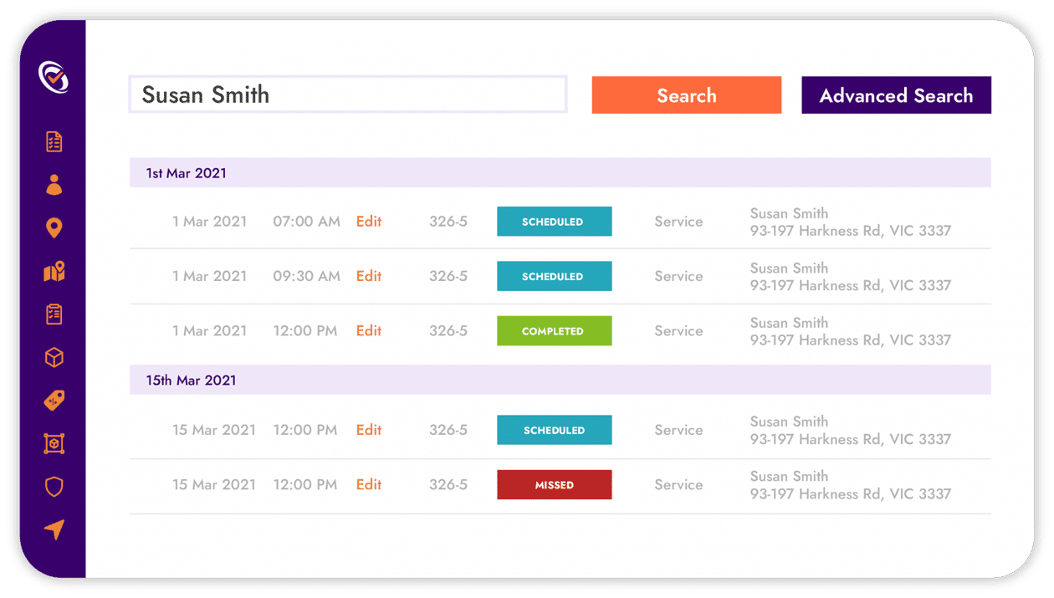This screenshot has width=1054, height=598.
Task: Edit the 1 Mar 12:00 PM job
Action: coord(369,330)
